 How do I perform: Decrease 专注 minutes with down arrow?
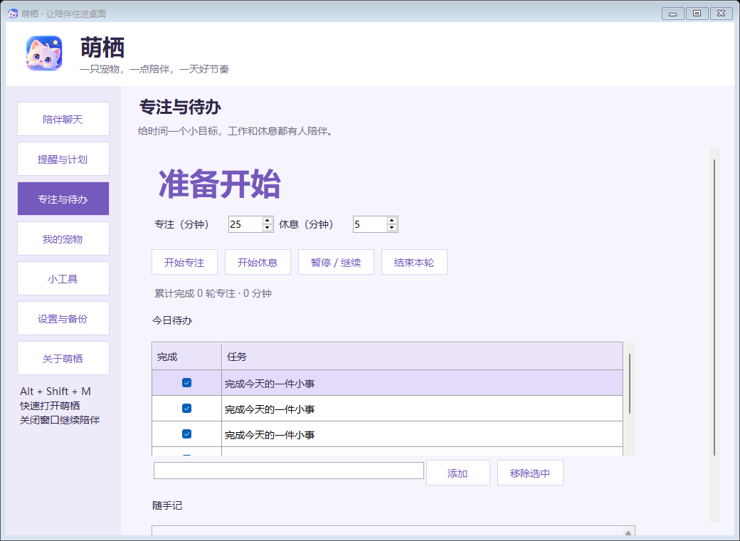[268, 228]
